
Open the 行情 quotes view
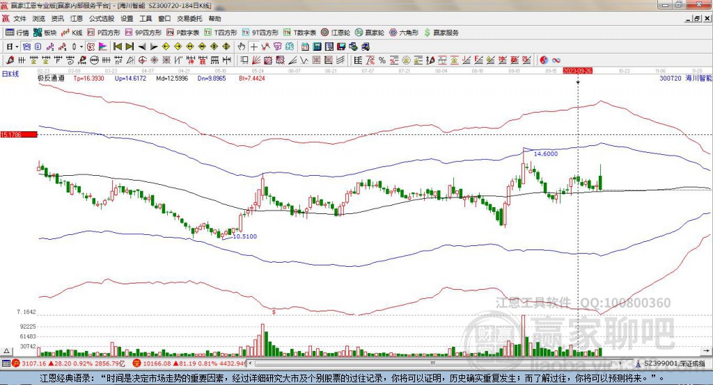pyautogui.click(x=17, y=33)
